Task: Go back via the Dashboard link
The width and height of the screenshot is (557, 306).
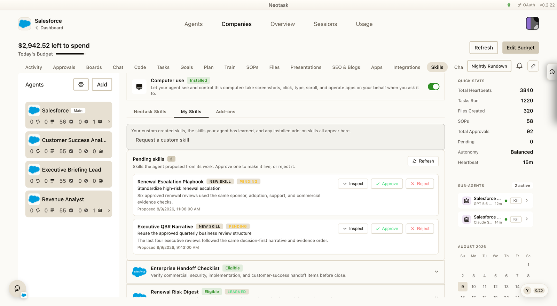Action: point(49,28)
